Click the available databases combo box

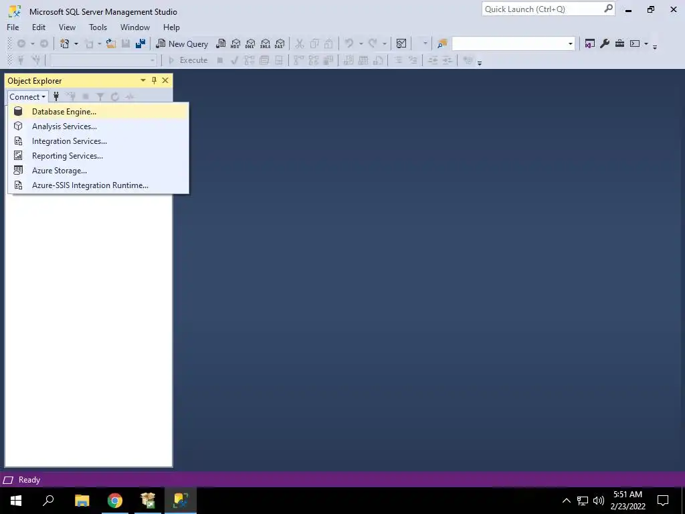click(103, 60)
